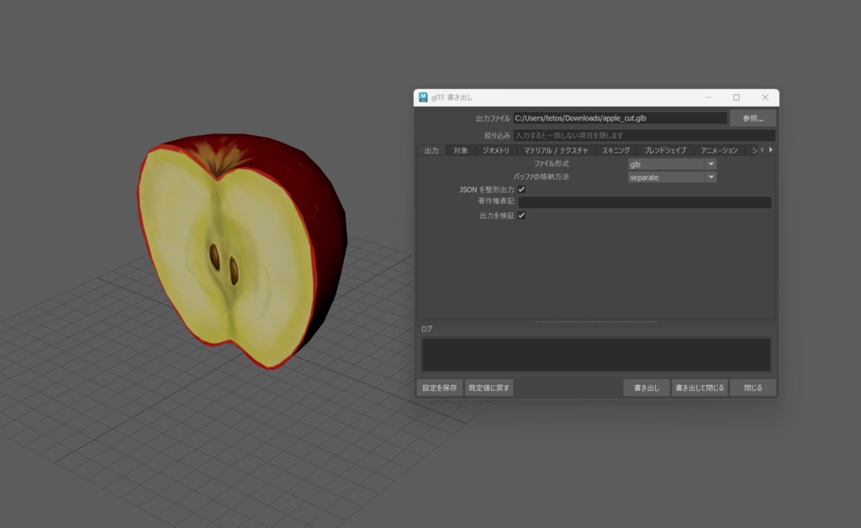This screenshot has height=528, width=861.
Task: Click the right tab-scroll arrow
Action: tap(770, 150)
